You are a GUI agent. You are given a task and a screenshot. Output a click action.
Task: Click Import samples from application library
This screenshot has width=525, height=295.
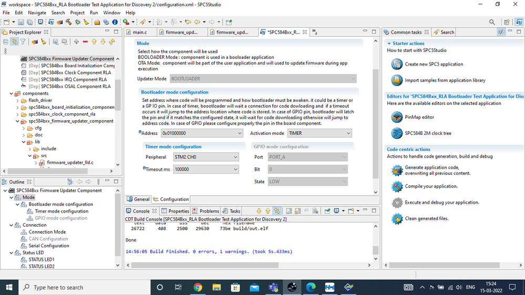(445, 80)
